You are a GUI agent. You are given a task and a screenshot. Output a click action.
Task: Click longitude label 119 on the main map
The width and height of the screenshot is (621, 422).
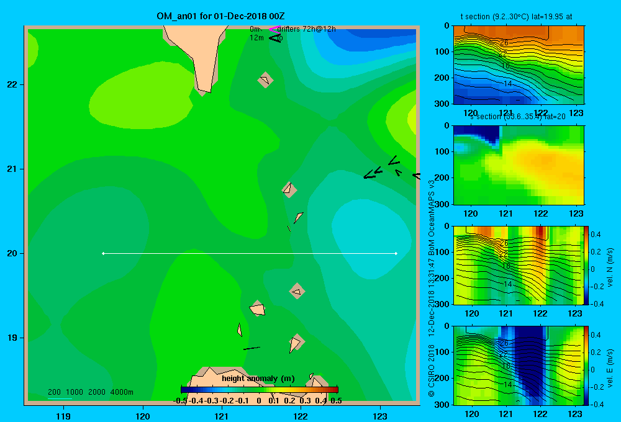pos(63,416)
